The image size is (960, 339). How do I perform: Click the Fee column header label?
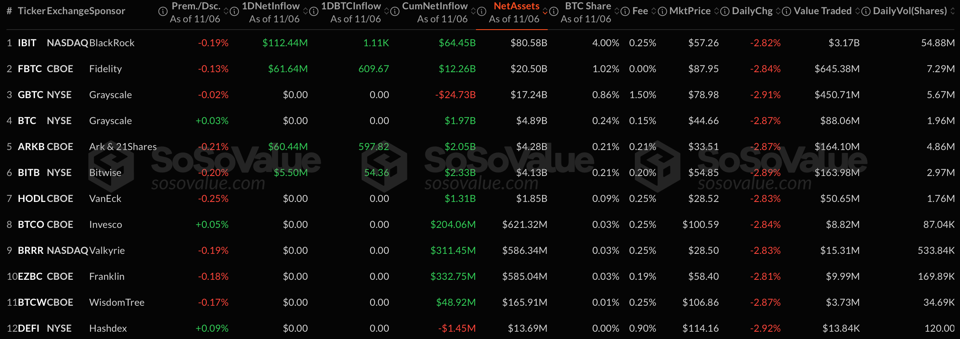pyautogui.click(x=640, y=11)
